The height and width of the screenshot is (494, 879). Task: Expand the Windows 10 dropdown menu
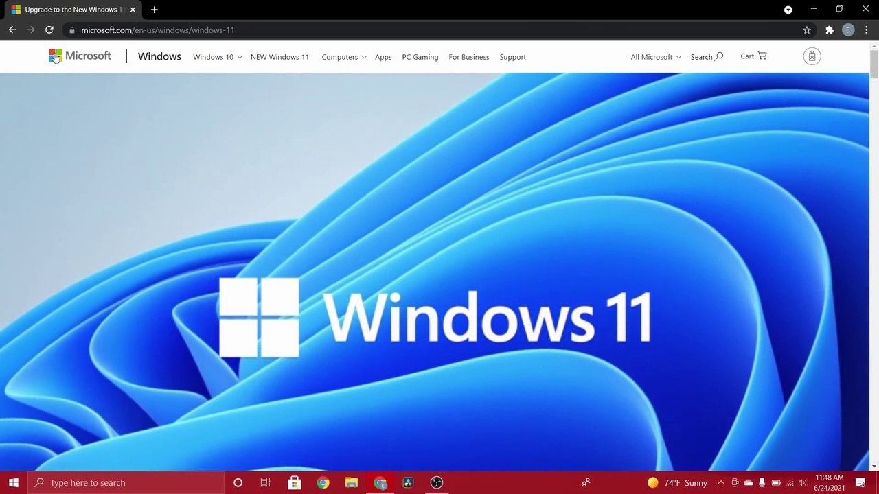pos(217,57)
